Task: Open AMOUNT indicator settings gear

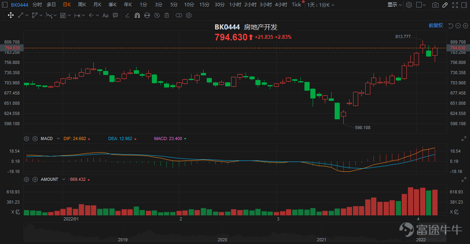Action: 26,179
